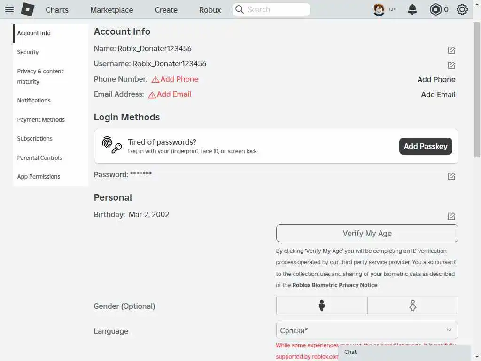Edit the Birthday pencil icon
This screenshot has height=361, width=481.
[x=451, y=216]
